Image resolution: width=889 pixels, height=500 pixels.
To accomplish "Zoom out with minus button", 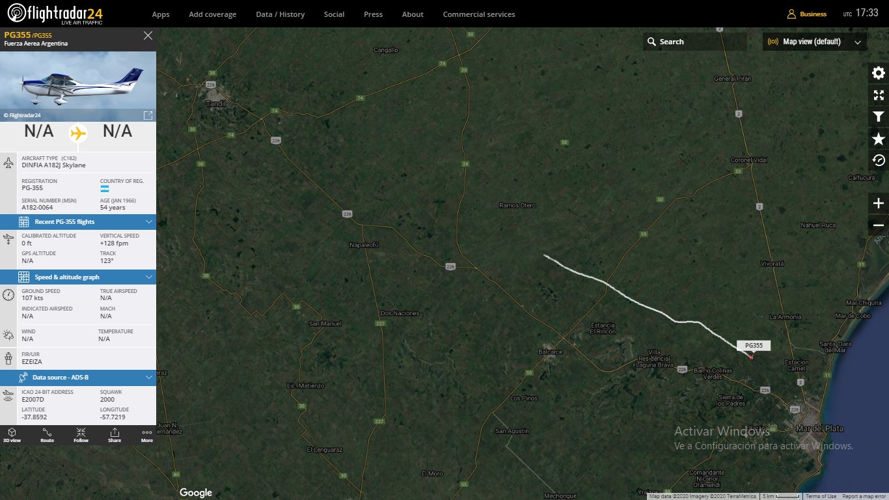I will pyautogui.click(x=879, y=225).
